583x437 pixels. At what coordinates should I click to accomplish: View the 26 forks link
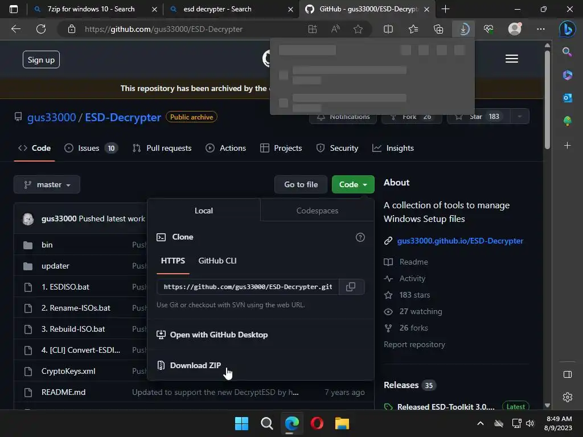tap(413, 328)
